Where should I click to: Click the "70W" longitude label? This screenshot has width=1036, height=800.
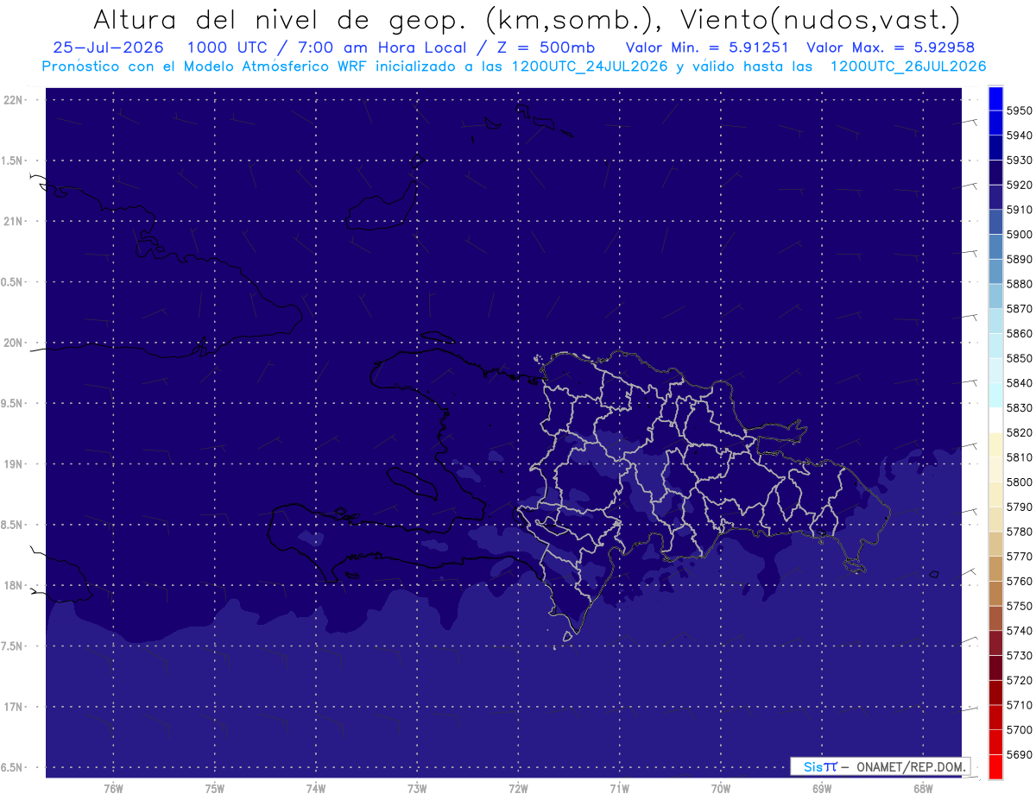point(721,788)
